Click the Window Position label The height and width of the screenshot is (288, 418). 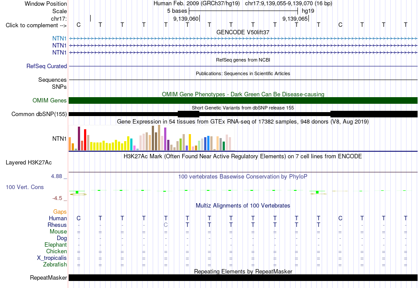(x=46, y=4)
